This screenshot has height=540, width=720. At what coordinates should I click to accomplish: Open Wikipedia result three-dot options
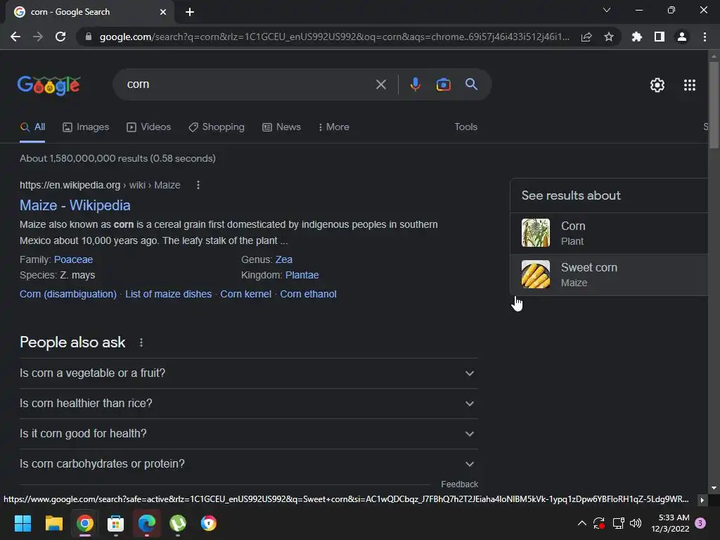[x=198, y=185]
